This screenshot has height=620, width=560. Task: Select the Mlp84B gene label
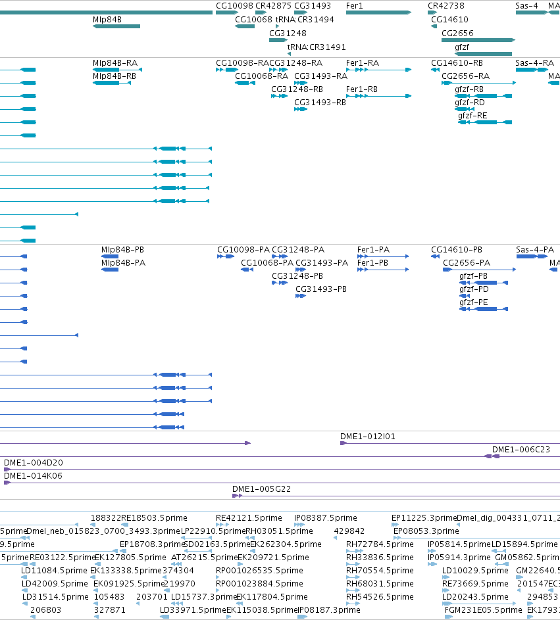pyautogui.click(x=107, y=19)
